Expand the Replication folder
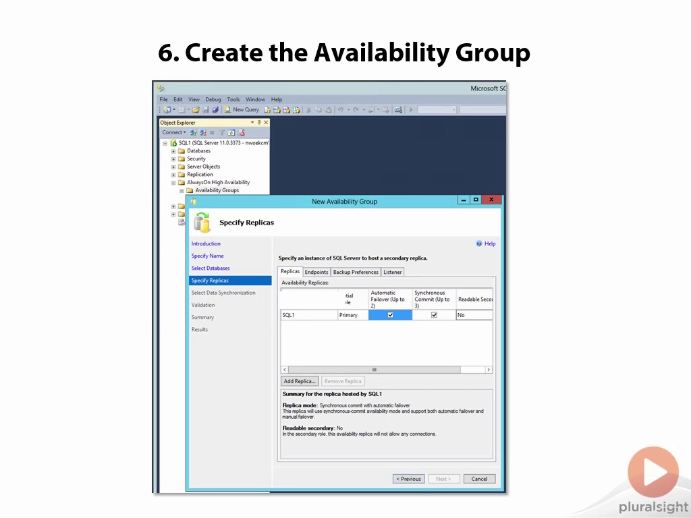691x518 pixels. coord(173,175)
